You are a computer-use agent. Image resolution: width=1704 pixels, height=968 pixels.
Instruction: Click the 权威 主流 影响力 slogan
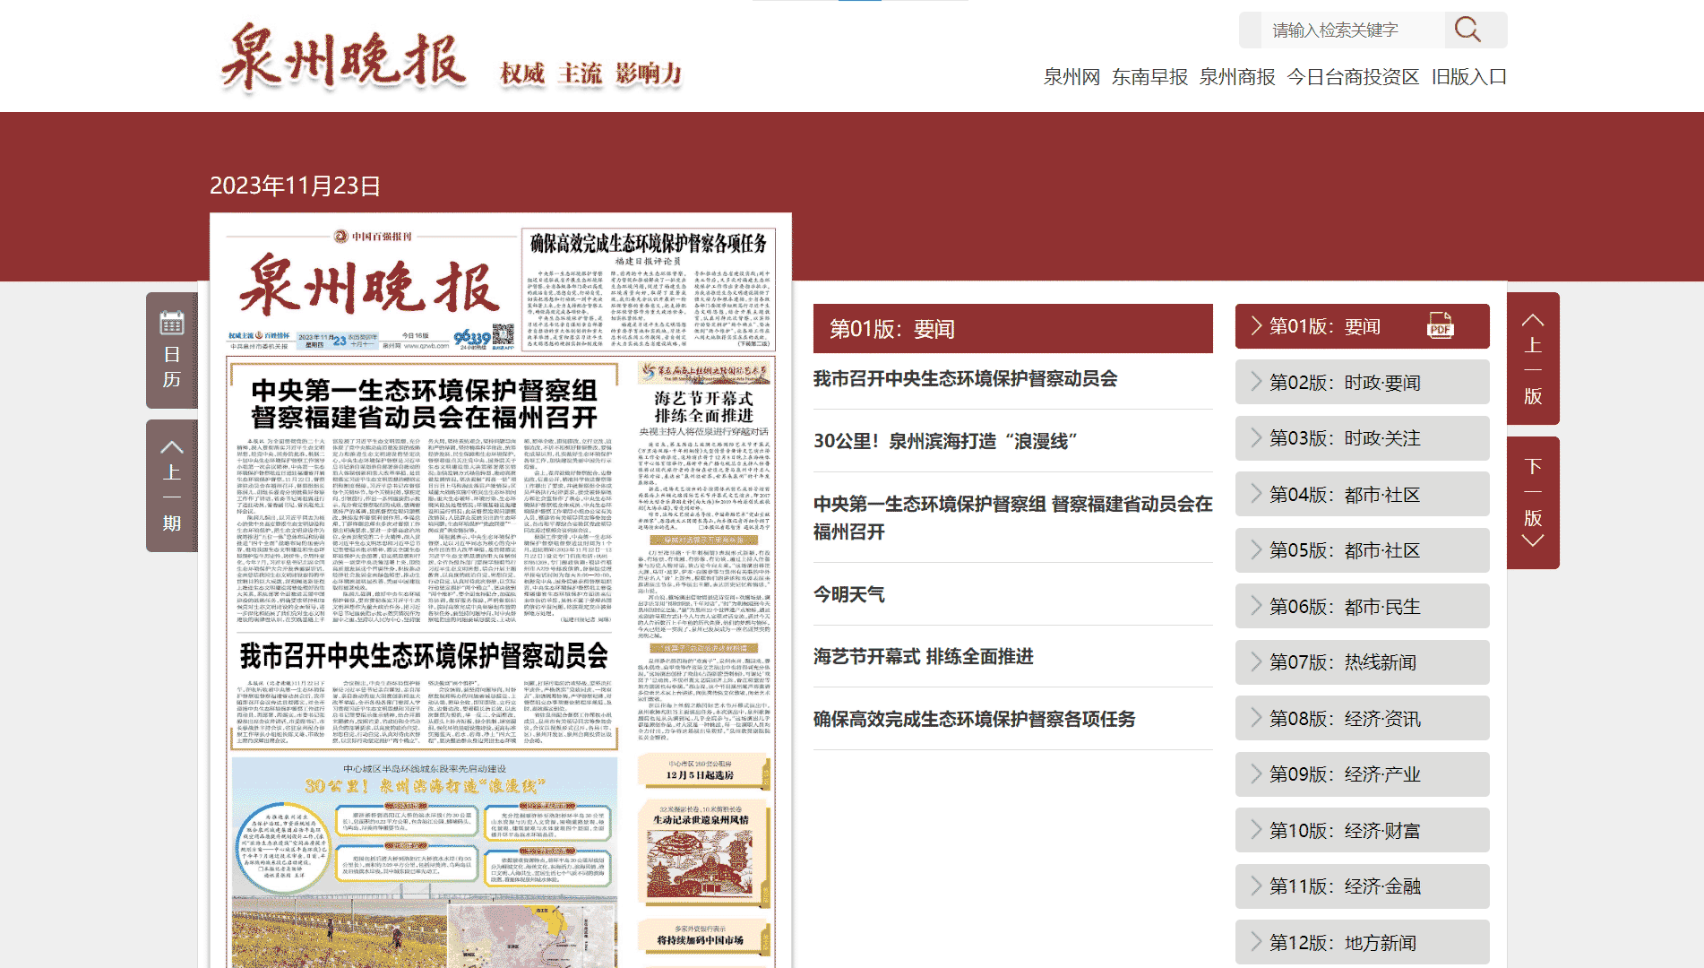(x=590, y=73)
